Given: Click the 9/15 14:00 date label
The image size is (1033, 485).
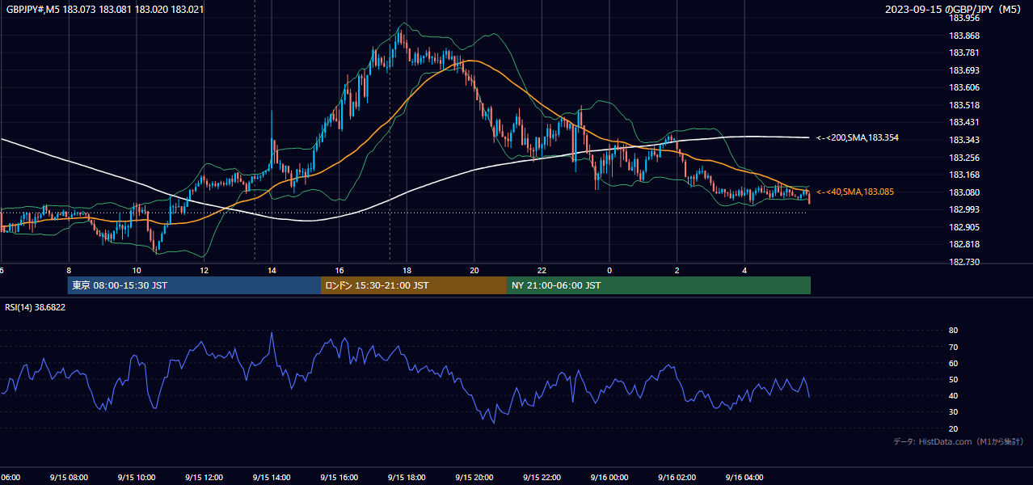Looking at the screenshot, I should point(272,477).
